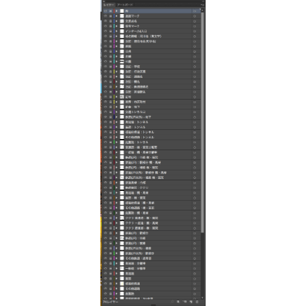Click green color strip of 県道：トンネル layer
The height and width of the screenshot is (306, 306).
pos(114,142)
